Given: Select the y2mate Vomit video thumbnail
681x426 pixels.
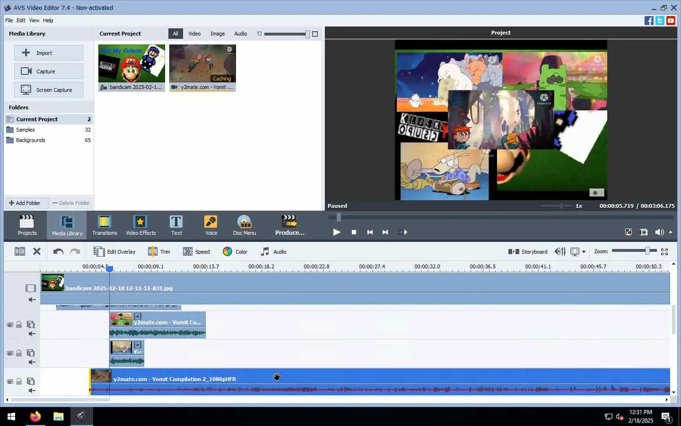Looking at the screenshot, I should 202,68.
